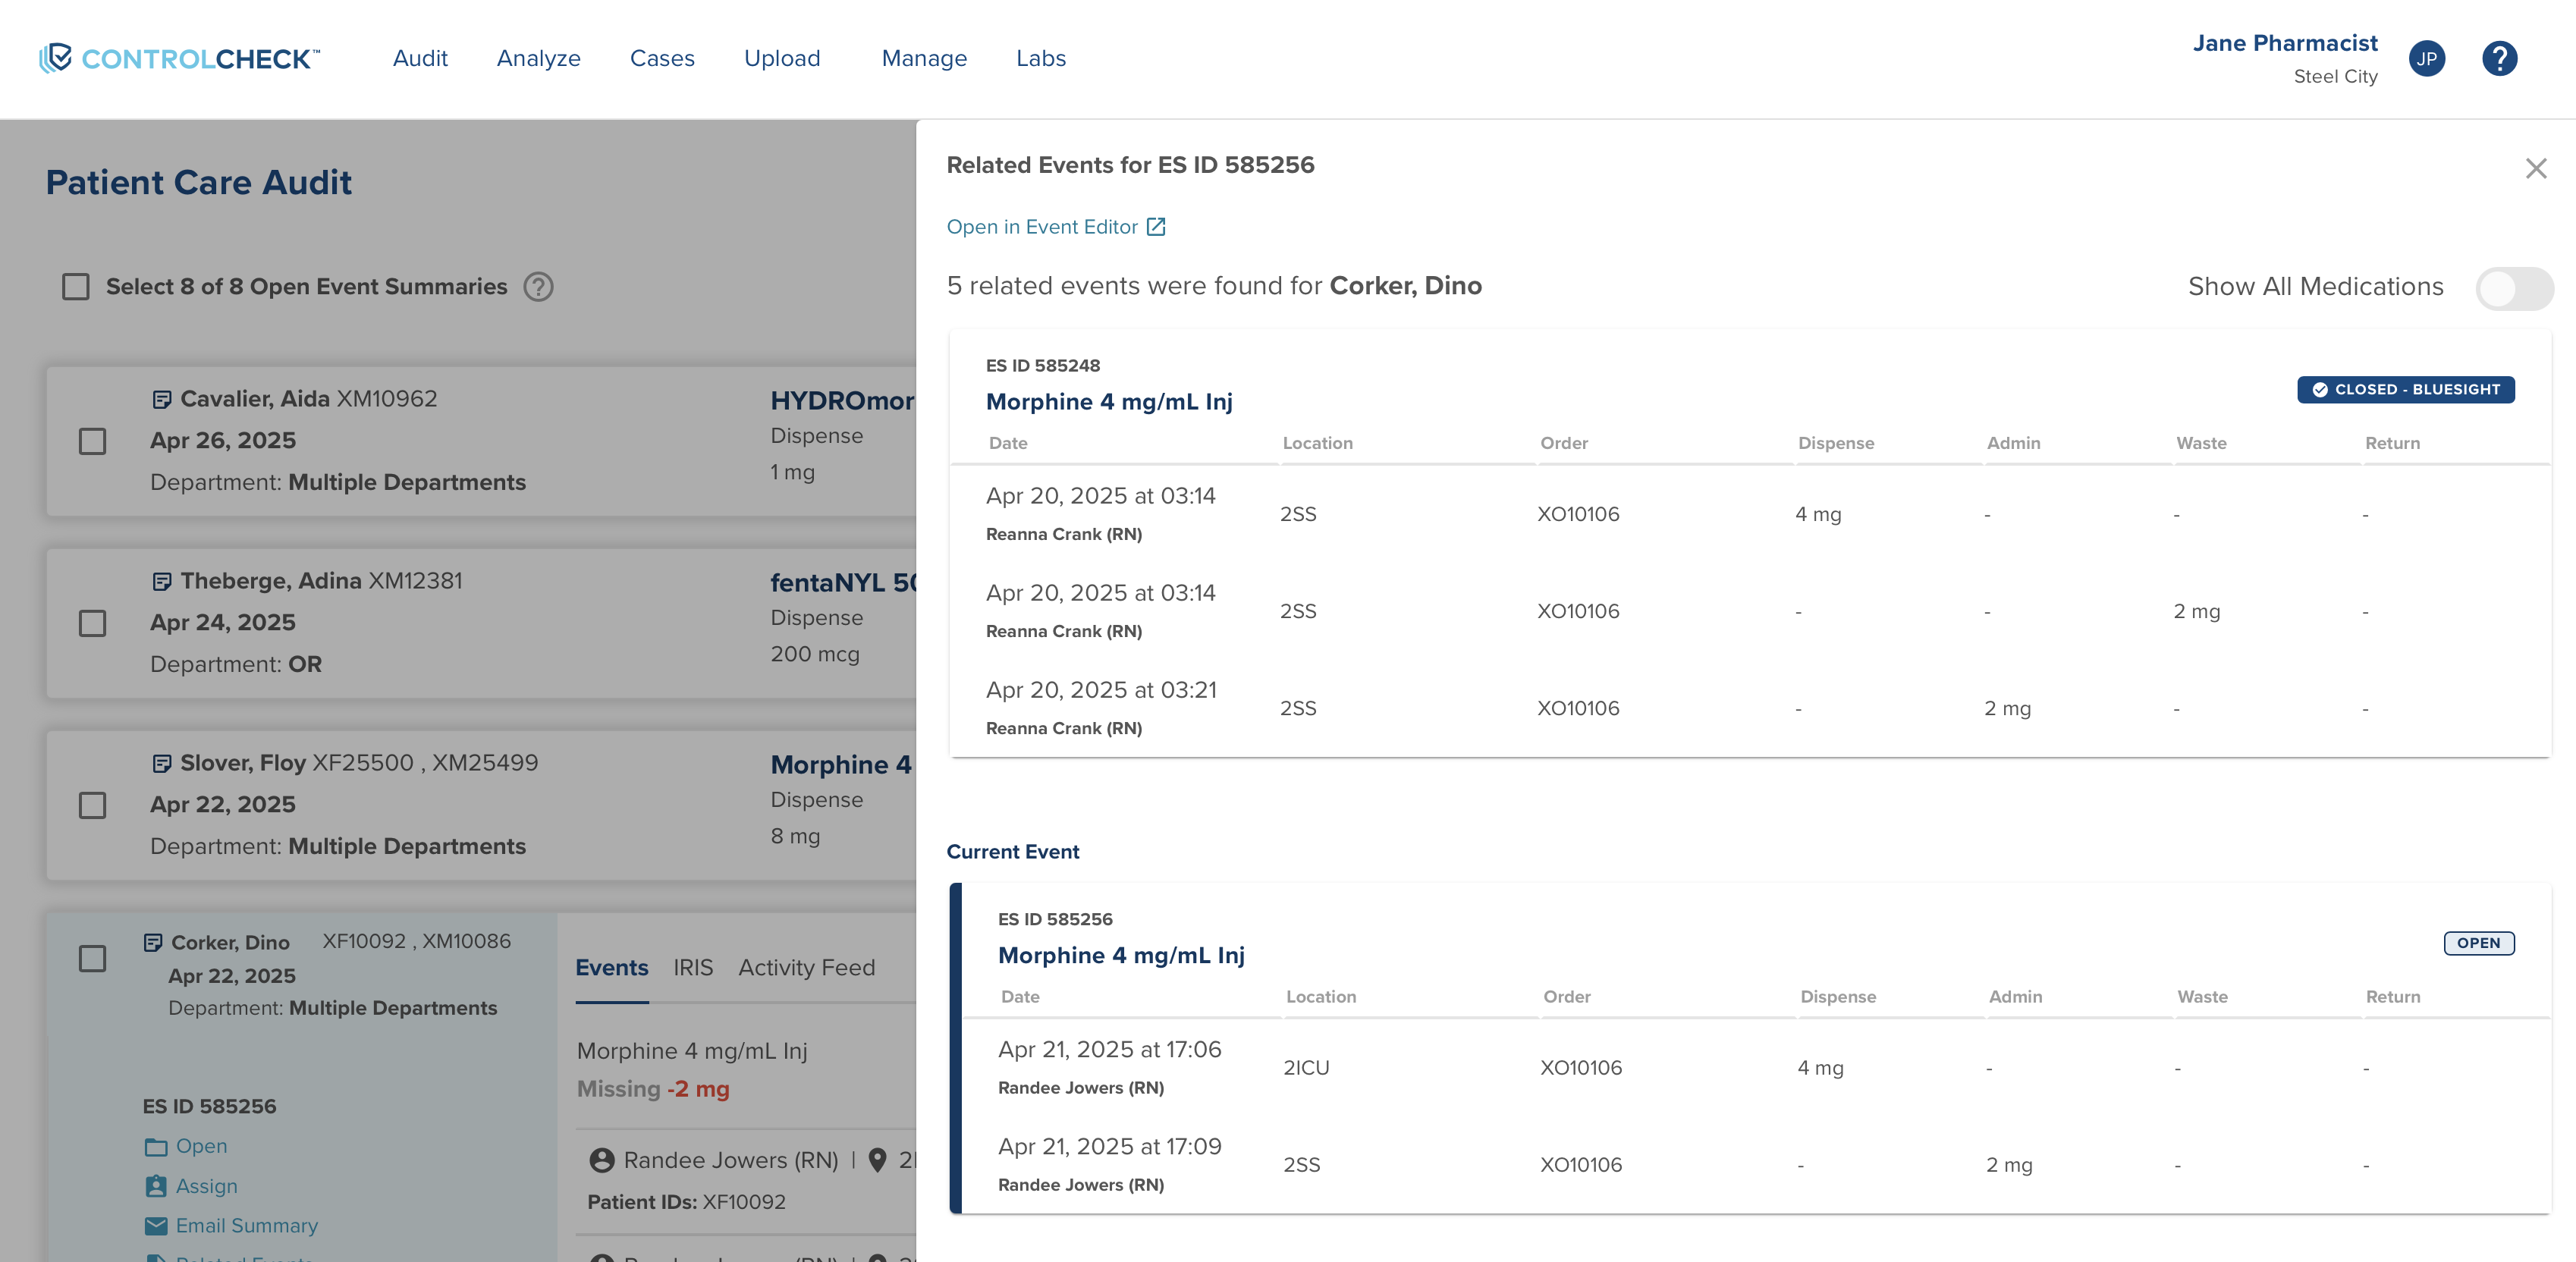Click the Open in Event Editor link

(1041, 227)
